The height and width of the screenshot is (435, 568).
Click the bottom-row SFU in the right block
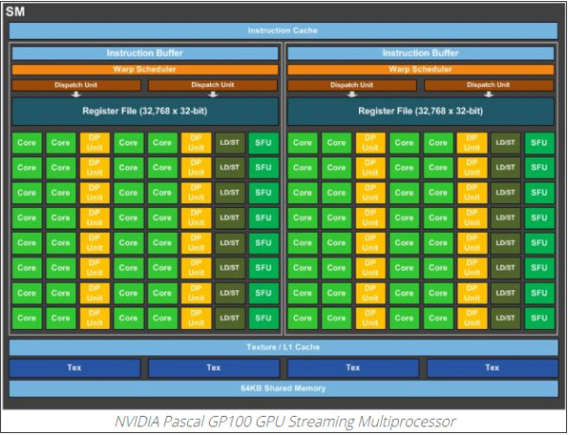tap(539, 319)
